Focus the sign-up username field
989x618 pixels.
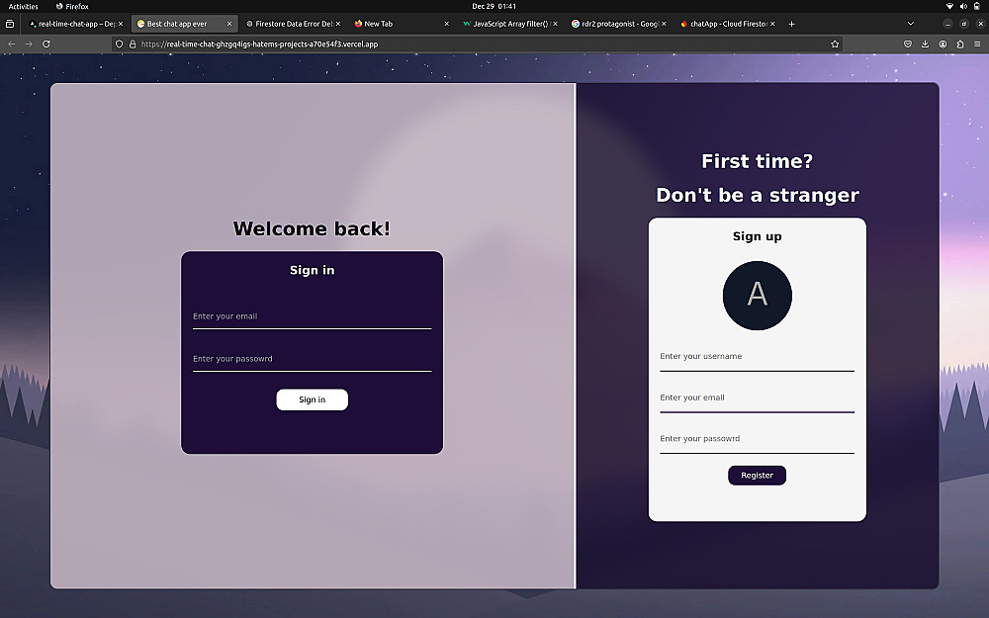pyautogui.click(x=757, y=357)
